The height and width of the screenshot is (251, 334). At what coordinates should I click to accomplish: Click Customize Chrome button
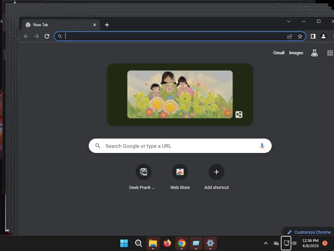point(309,232)
